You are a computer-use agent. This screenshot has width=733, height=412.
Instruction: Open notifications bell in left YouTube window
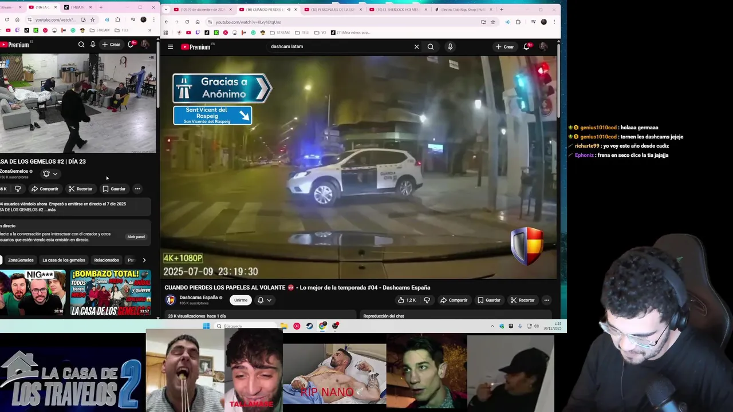point(131,45)
